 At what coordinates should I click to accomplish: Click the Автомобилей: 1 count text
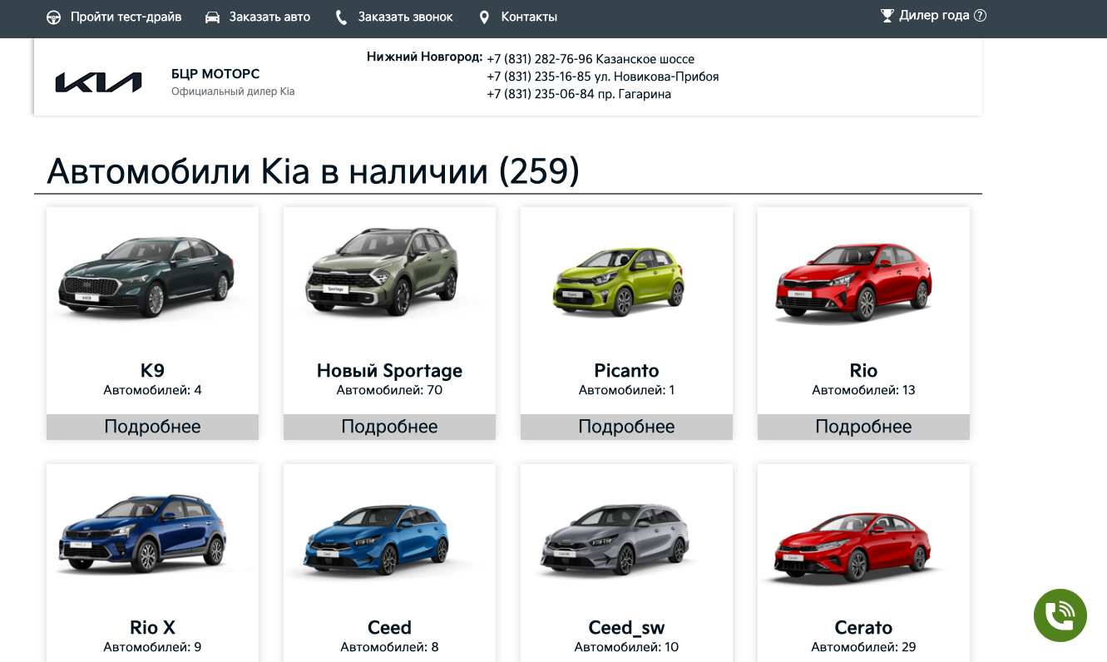click(x=626, y=390)
